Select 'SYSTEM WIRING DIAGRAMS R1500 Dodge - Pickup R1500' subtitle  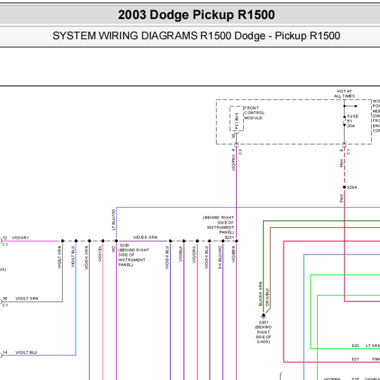(196, 36)
